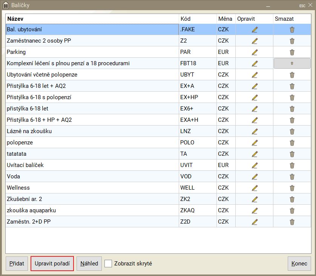The height and width of the screenshot is (276, 316).
Task: Edit the Voda package with pencil icon
Action: (255, 176)
